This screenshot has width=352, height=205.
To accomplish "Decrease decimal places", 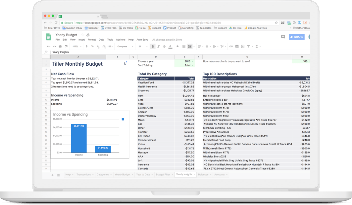I will click(98, 47).
